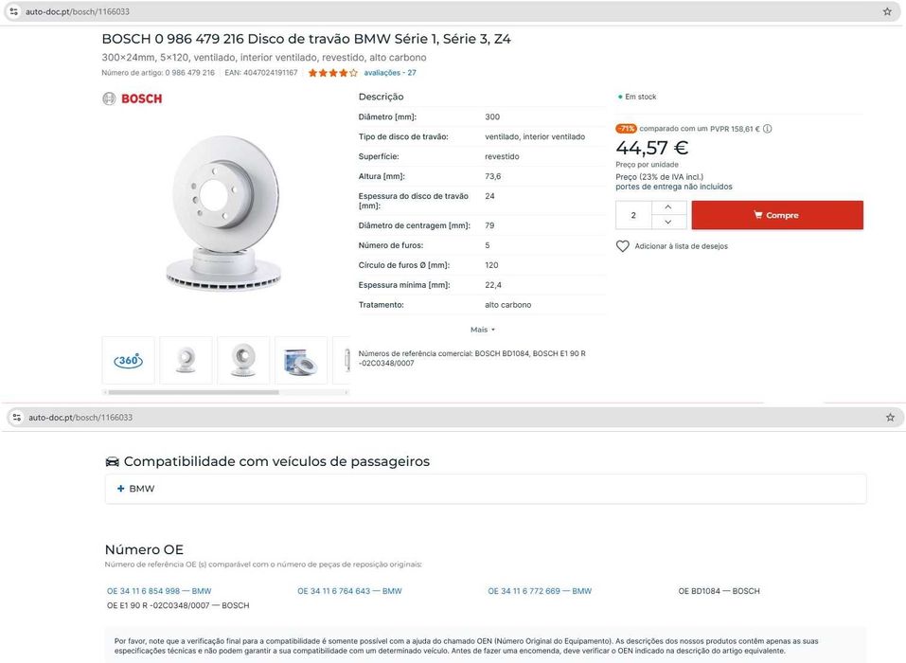
Task: Select the Bosch box packaging thumbnail
Action: click(x=300, y=361)
